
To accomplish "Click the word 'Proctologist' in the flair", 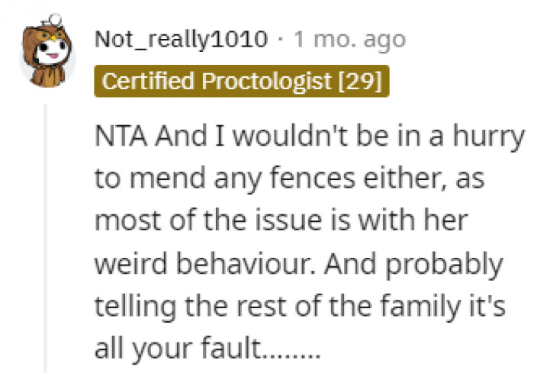I will click(x=266, y=82).
